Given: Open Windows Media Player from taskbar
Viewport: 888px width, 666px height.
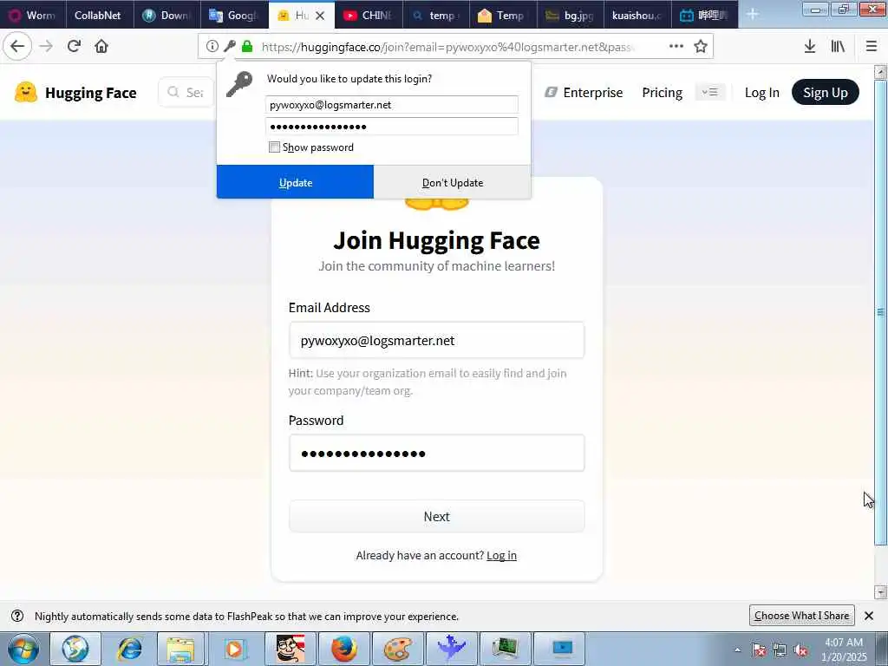Looking at the screenshot, I should (x=234, y=649).
